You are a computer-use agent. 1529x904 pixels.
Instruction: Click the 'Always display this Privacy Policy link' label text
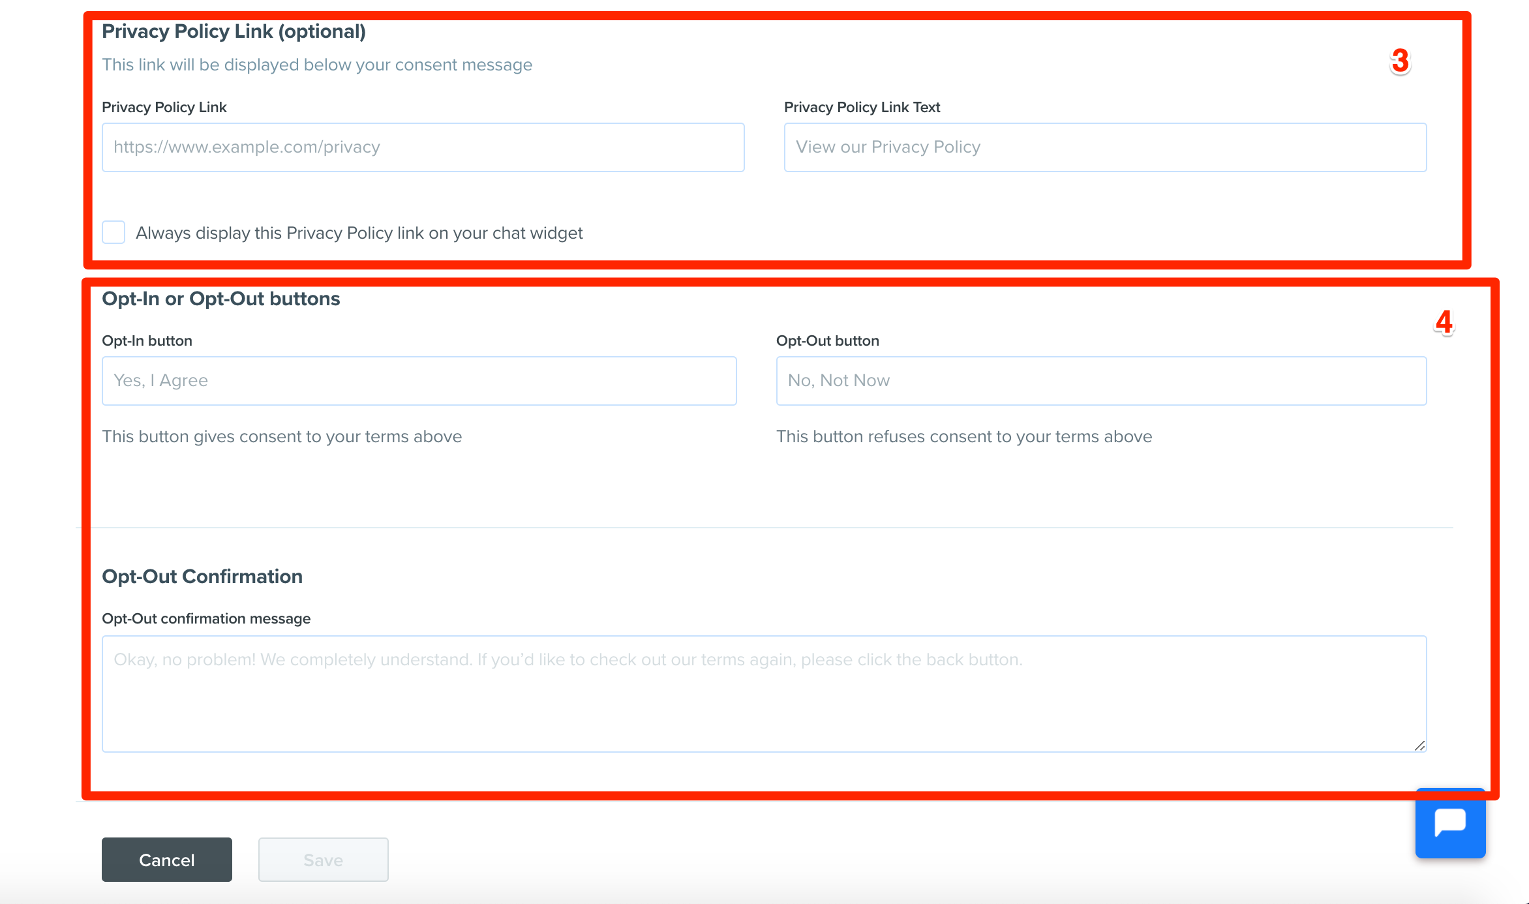click(359, 233)
